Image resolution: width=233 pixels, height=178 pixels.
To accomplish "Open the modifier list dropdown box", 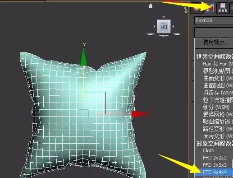I will click(x=214, y=32).
